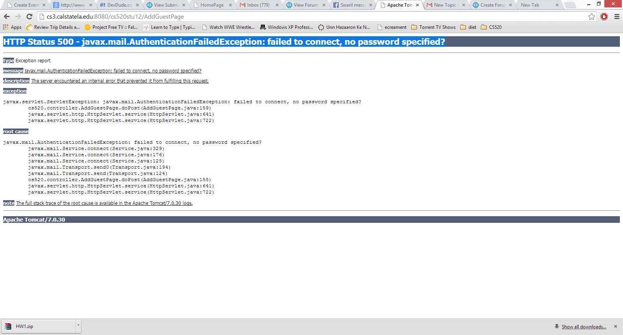Close the Apache Tomcat tab

[417, 5]
